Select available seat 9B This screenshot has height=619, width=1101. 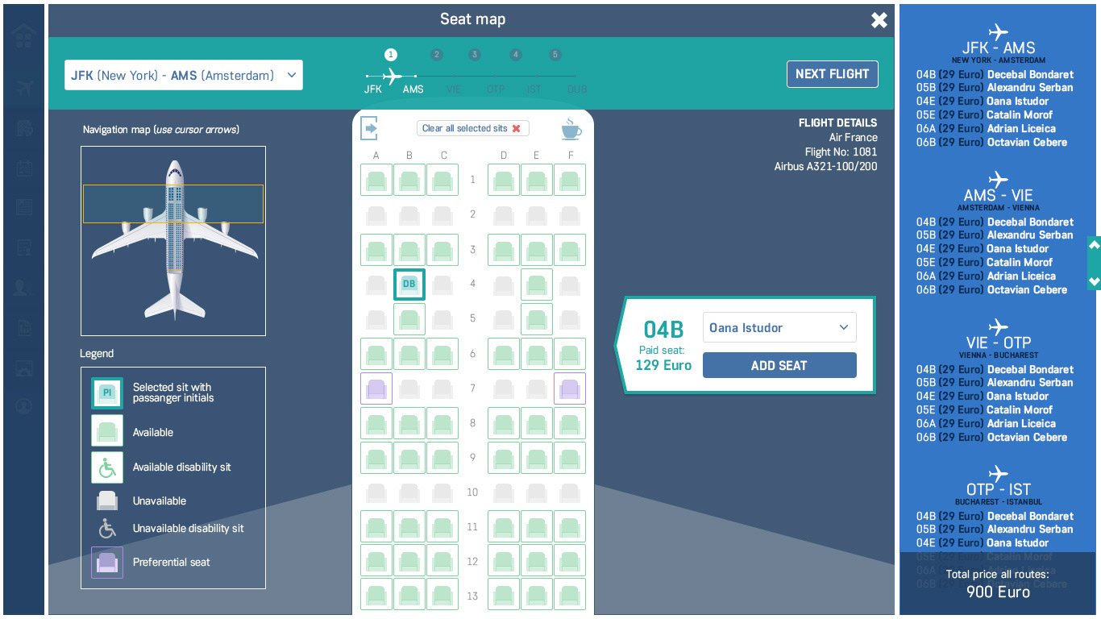point(409,458)
